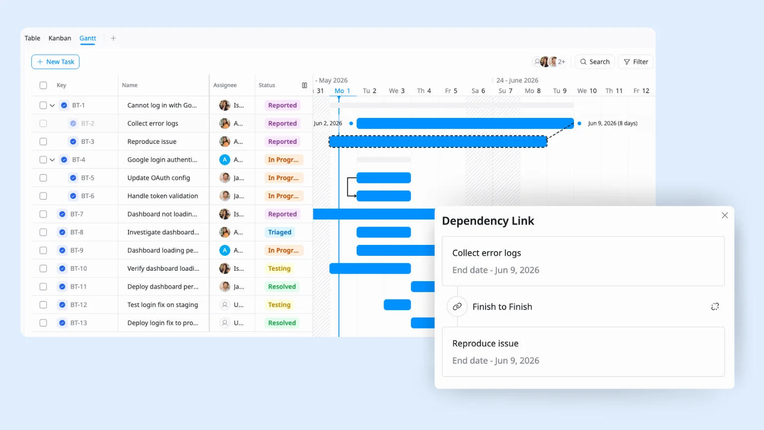The width and height of the screenshot is (764, 430).
Task: Open the Search button
Action: pyautogui.click(x=595, y=62)
